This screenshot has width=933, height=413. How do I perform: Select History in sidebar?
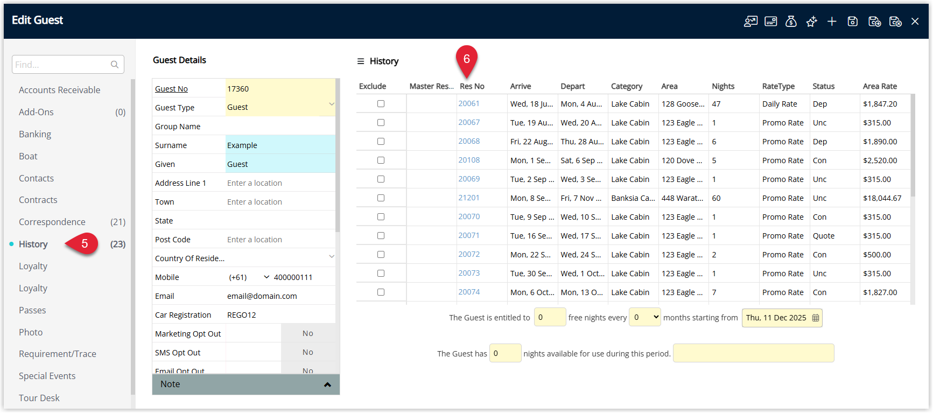click(33, 244)
